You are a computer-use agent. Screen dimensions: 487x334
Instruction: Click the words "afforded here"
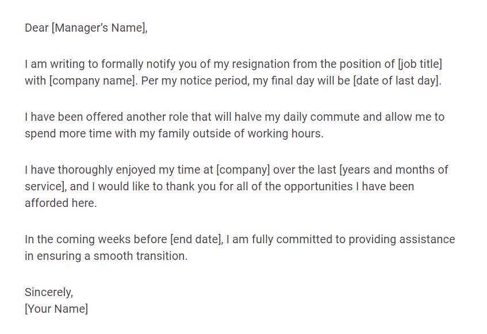pos(60,204)
